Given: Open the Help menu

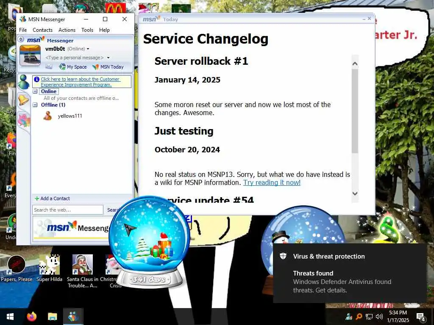Looking at the screenshot, I should 104,30.
